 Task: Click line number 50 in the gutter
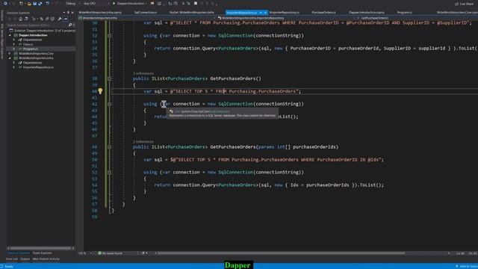click(x=94, y=160)
